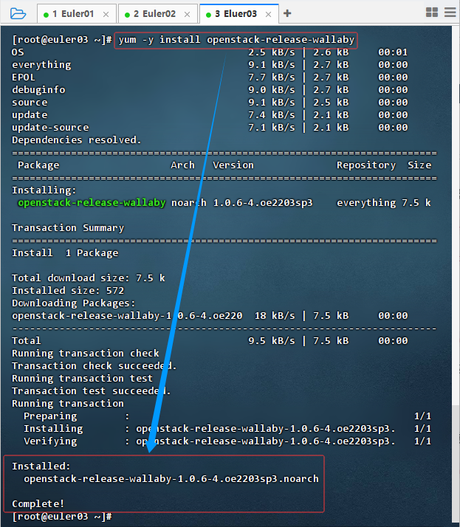Click the green status dot on Eluer03 tab
The width and height of the screenshot is (460, 527).
click(208, 15)
